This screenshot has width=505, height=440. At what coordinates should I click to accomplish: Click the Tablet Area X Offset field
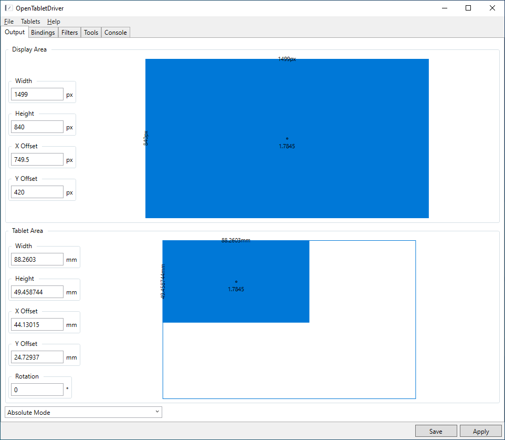[x=37, y=324]
